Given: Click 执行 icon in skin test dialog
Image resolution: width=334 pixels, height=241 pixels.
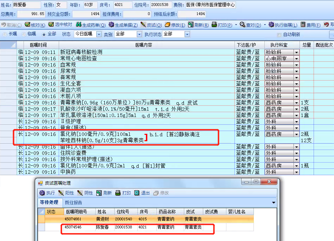Looking at the screenshot, I should 42,193.
